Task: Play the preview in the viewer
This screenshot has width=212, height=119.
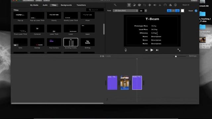Action: click(x=152, y=50)
